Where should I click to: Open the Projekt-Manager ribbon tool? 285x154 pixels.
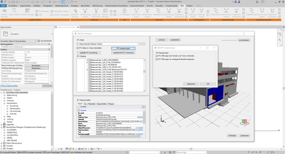pos(4,13)
